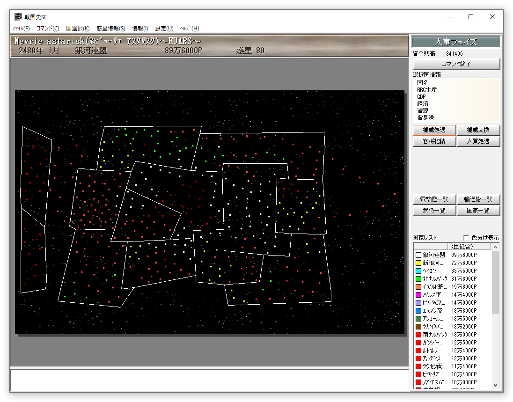Screen dimensions: 513x402
Task: Open the ファイル(F) menu
Action: point(21,29)
